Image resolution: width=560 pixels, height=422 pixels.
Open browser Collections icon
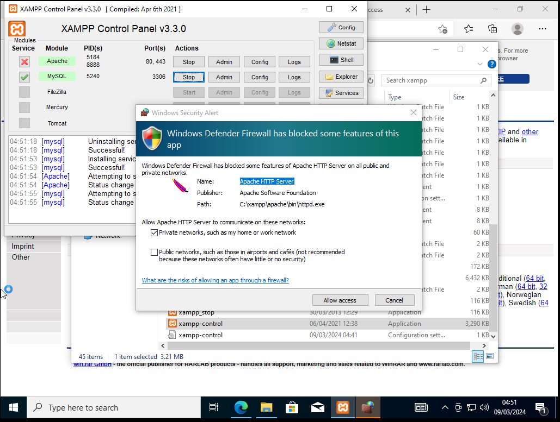tap(493, 29)
